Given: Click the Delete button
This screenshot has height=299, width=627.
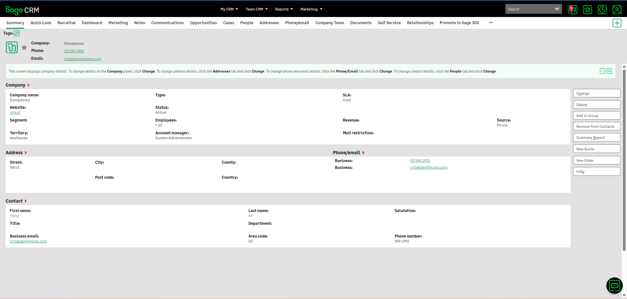Looking at the screenshot, I should click(597, 105).
